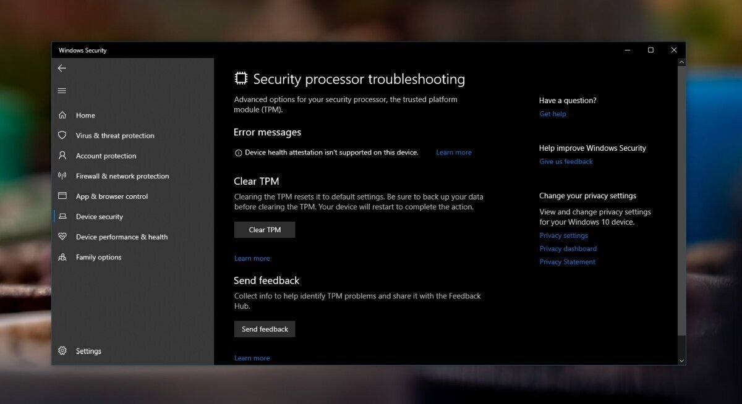Click the back arrow icon

[62, 68]
